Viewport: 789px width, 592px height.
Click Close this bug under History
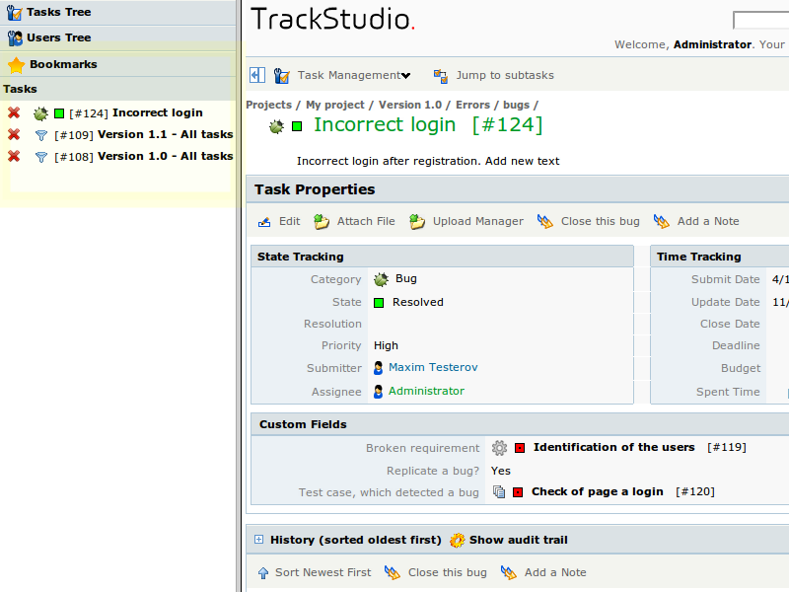click(x=448, y=573)
